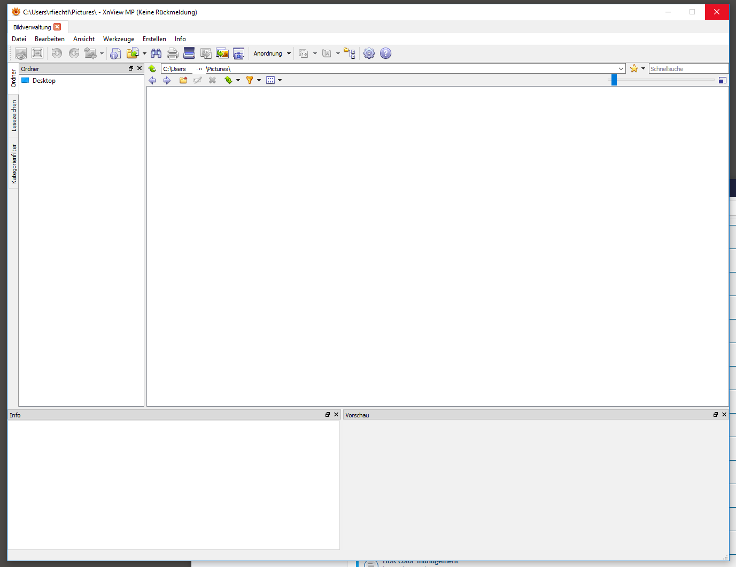Launch search with the binoculars icon

point(156,53)
